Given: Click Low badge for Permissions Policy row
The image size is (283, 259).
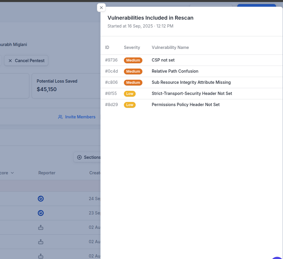Looking at the screenshot, I should point(129,105).
